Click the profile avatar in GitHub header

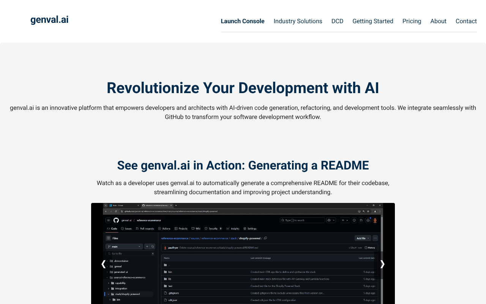tap(375, 220)
